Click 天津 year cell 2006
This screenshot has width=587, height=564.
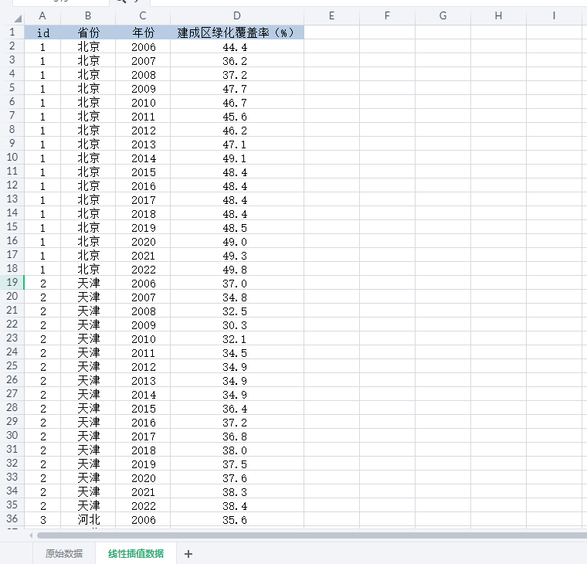(x=143, y=283)
